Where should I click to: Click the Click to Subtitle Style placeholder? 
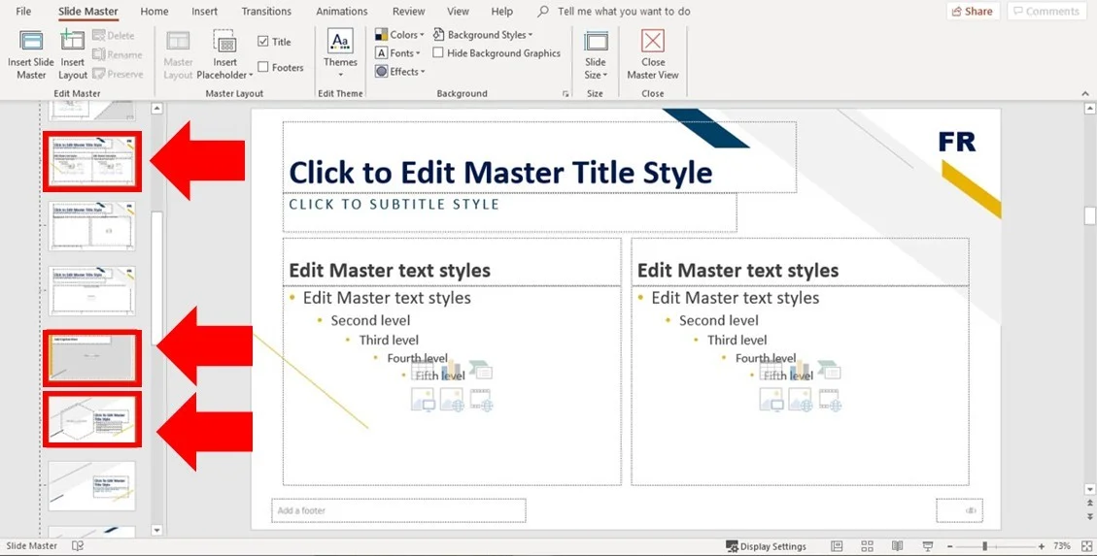tap(509, 213)
